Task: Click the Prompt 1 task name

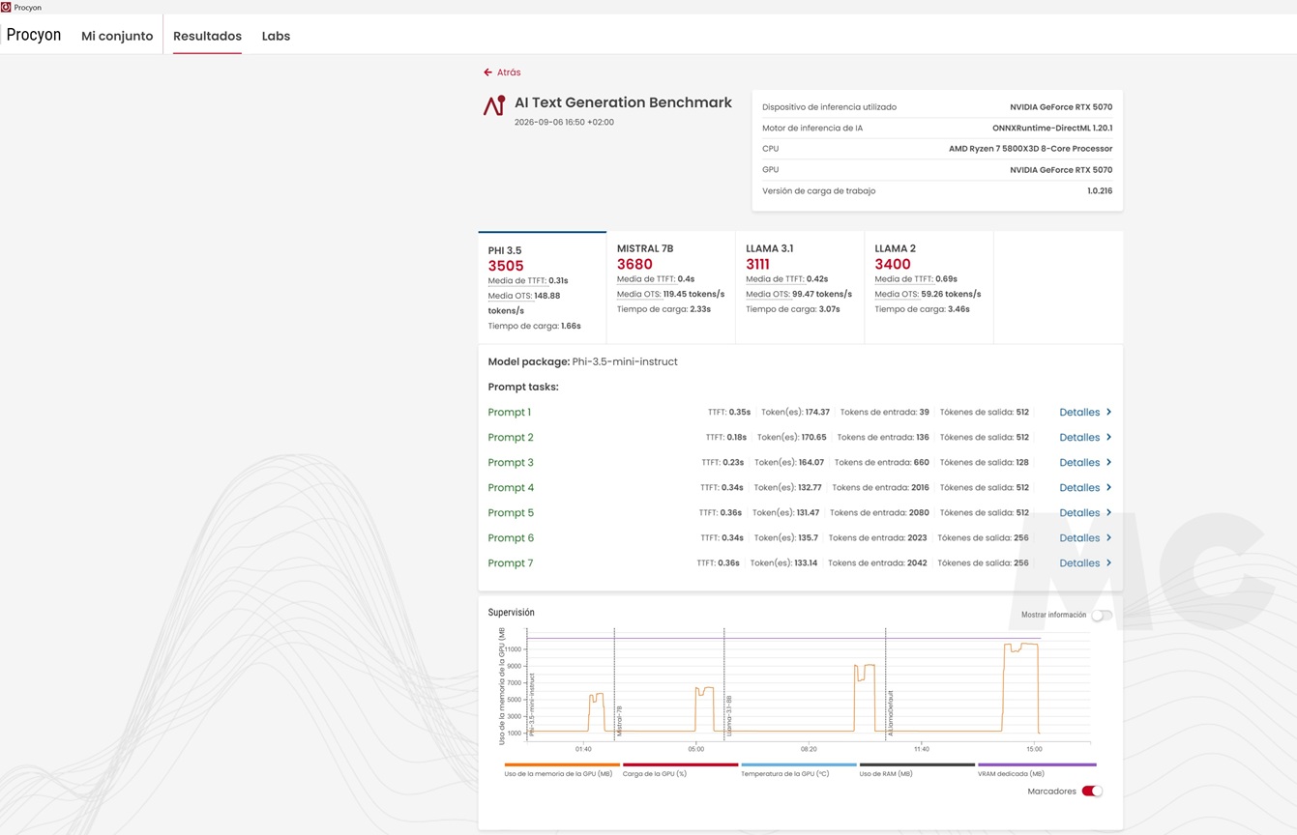Action: click(510, 413)
